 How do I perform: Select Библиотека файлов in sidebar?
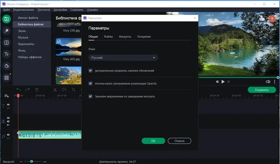[x=32, y=24]
